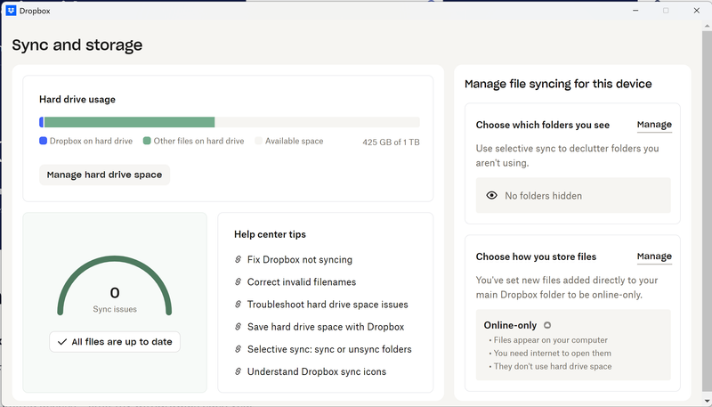Open Troubleshoot hard drive space issues tip

tap(327, 305)
